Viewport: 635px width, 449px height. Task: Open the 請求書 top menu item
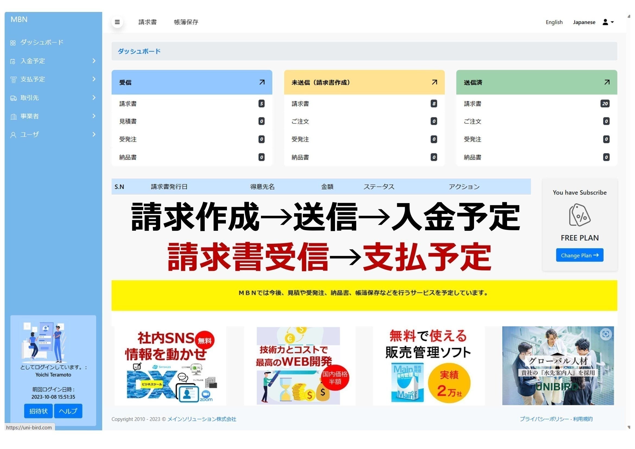[x=147, y=22]
